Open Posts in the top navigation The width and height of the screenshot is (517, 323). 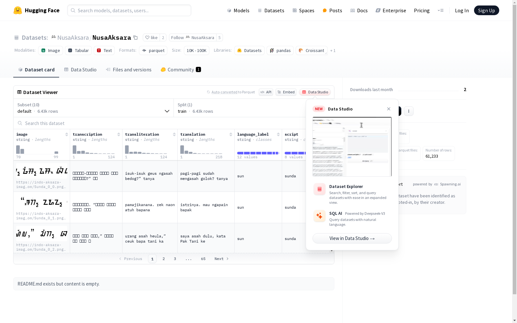(332, 10)
